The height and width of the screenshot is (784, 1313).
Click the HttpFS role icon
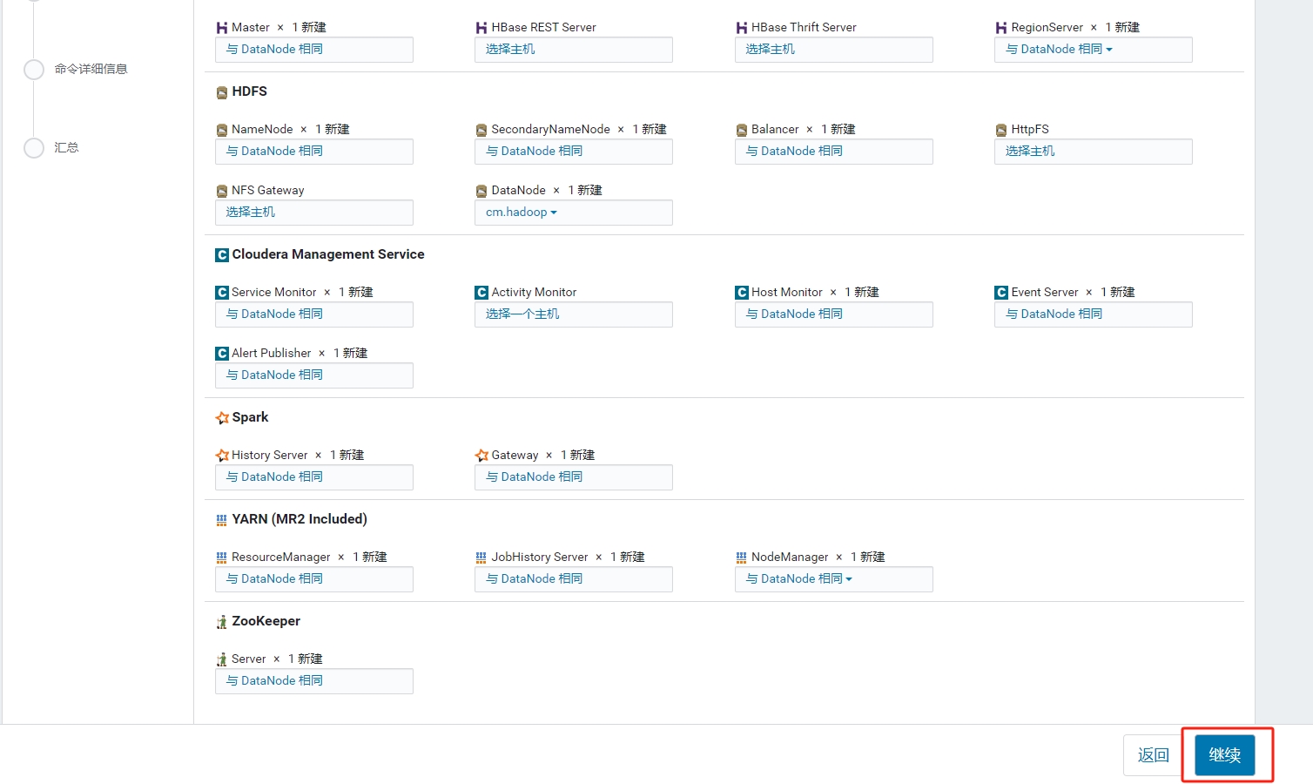pyautogui.click(x=1001, y=130)
